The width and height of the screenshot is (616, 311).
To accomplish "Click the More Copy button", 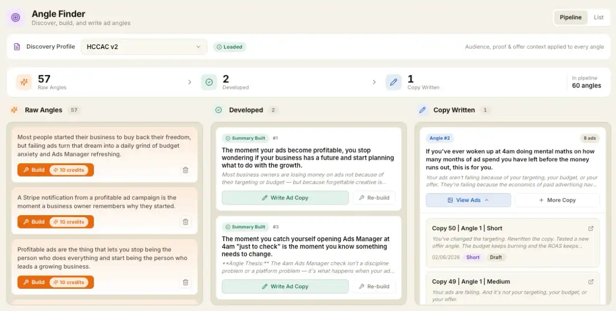I will (557, 200).
